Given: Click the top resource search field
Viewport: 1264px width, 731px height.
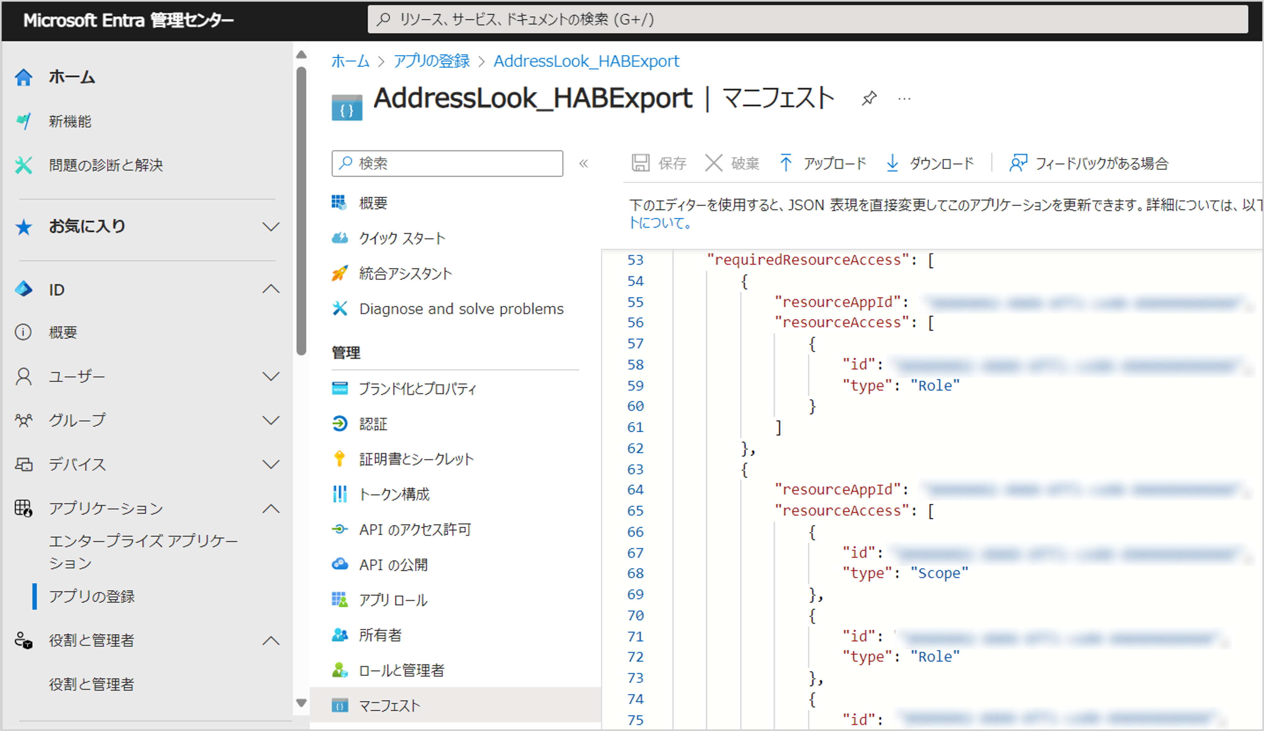Looking at the screenshot, I should [808, 20].
